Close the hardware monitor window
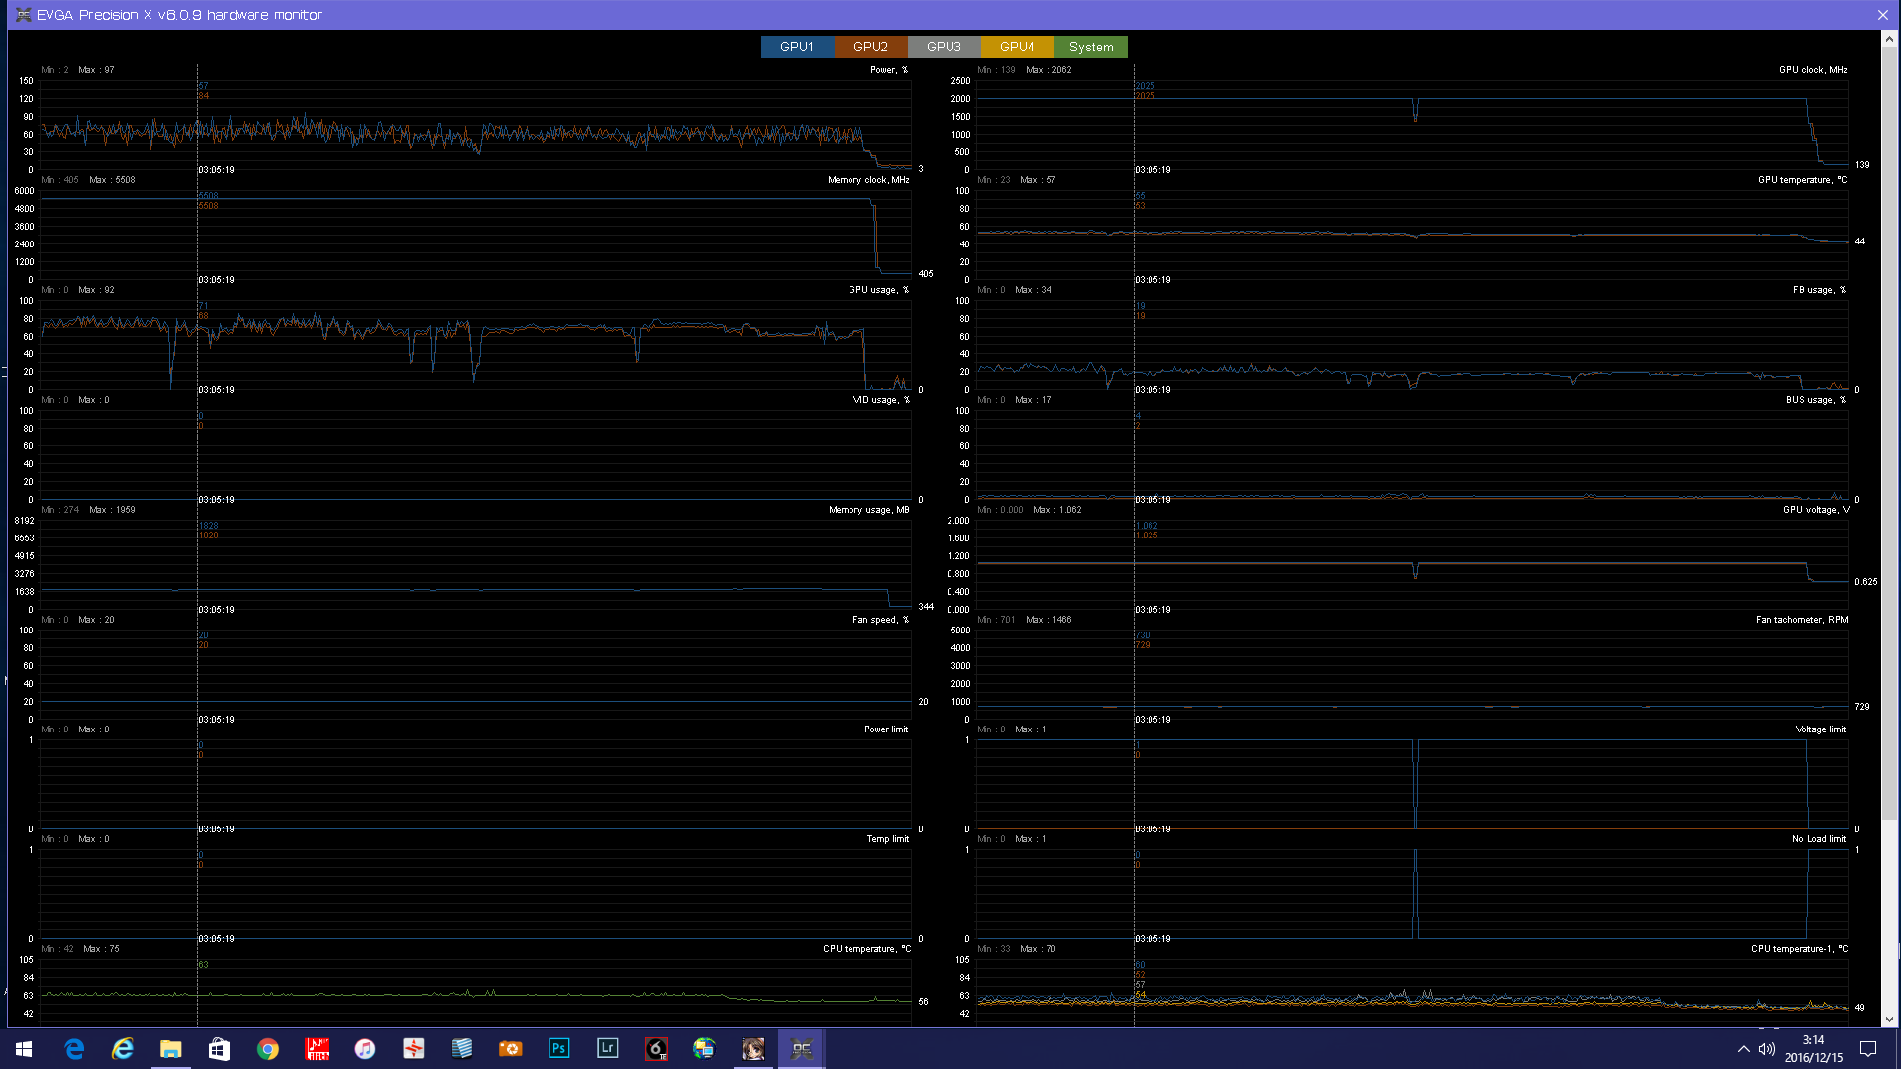This screenshot has width=1901, height=1069. tap(1882, 15)
